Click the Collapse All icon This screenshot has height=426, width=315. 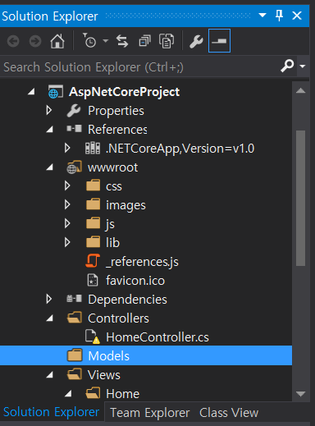144,41
